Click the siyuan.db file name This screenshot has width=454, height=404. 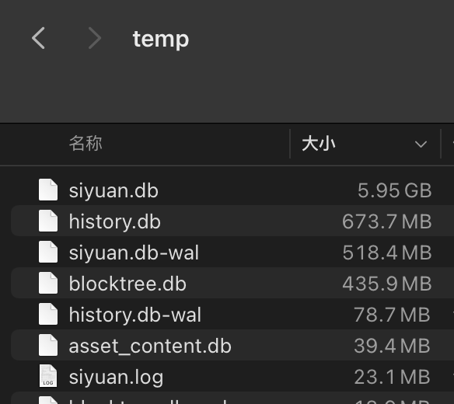click(x=113, y=191)
